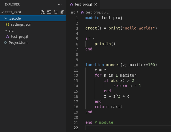Click the Julia file icon beside test_proj.jl in tree
171x132 pixels.
coord(8,37)
